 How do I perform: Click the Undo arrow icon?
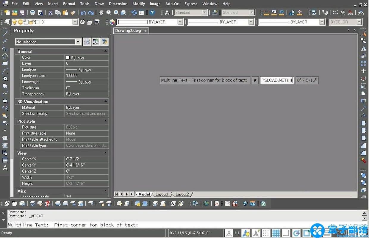[83, 12]
